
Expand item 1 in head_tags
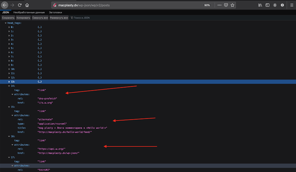click(9, 31)
